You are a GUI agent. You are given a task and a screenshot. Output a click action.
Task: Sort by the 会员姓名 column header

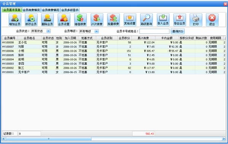pos(29,38)
